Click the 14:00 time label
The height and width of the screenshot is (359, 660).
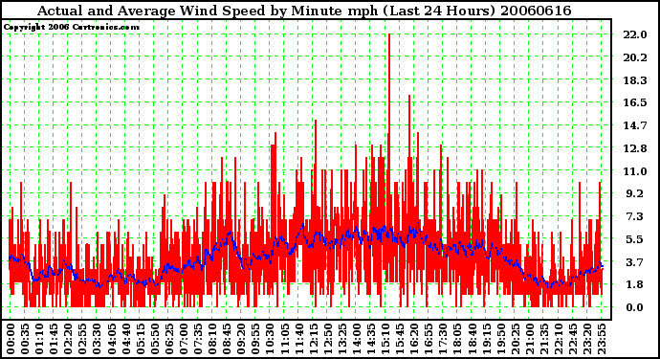tap(358, 339)
